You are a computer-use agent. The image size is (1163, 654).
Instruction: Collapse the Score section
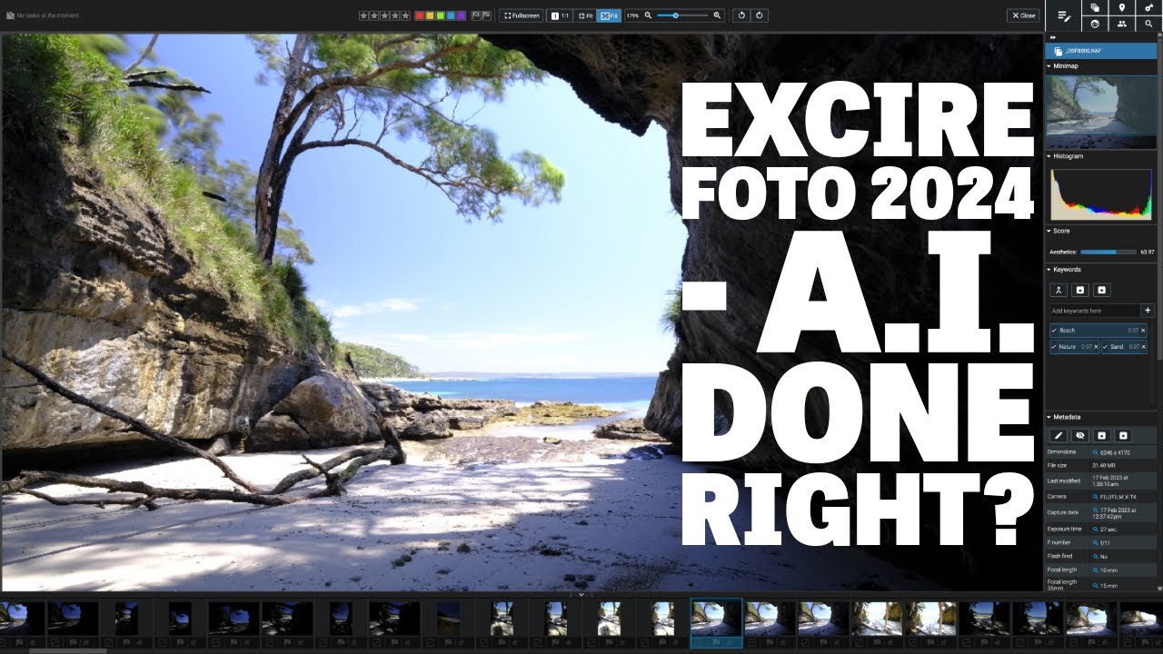(1049, 231)
